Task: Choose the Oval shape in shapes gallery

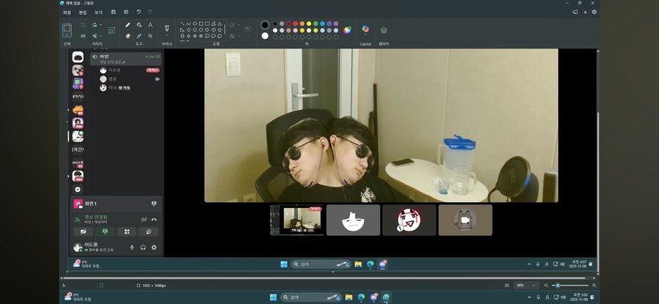Action: pyautogui.click(x=195, y=24)
